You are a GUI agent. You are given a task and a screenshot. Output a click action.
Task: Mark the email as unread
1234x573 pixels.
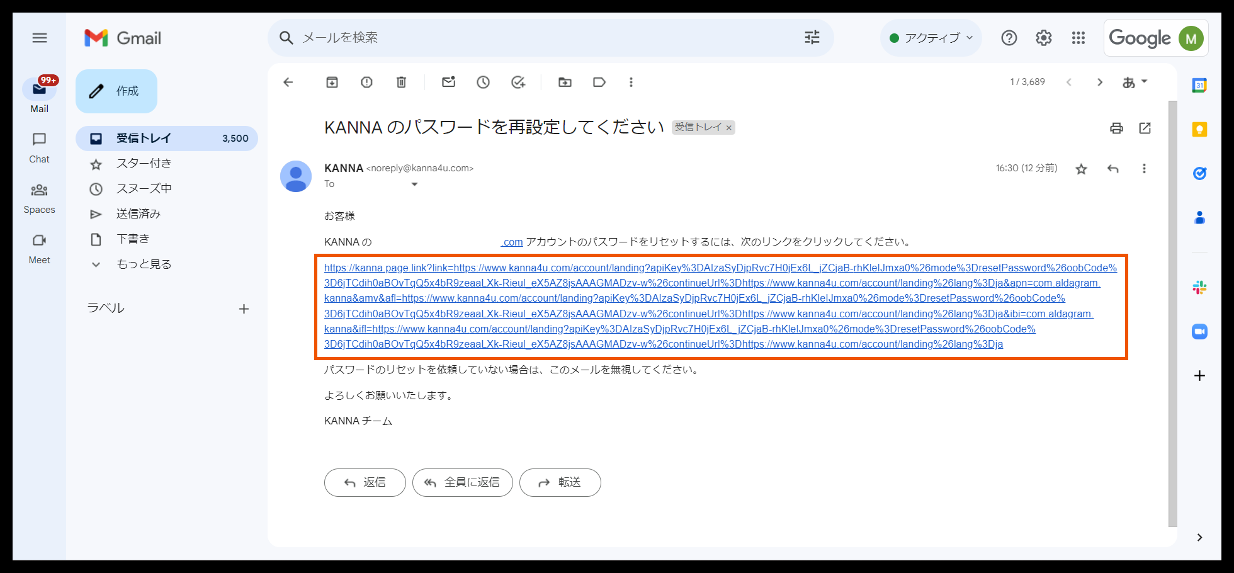[x=448, y=82]
